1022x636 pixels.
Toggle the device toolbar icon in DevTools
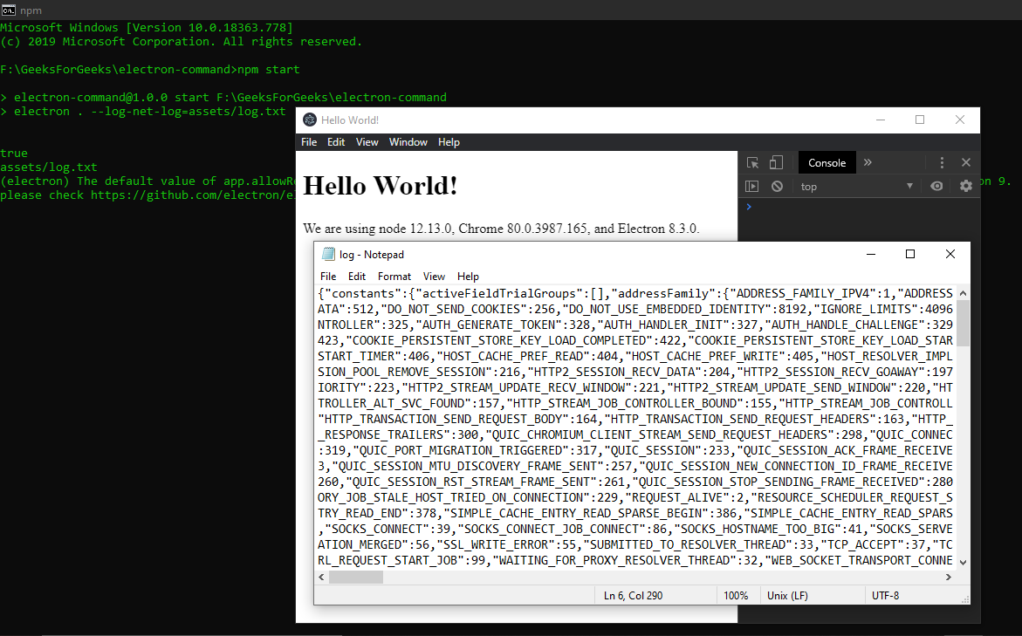point(776,163)
